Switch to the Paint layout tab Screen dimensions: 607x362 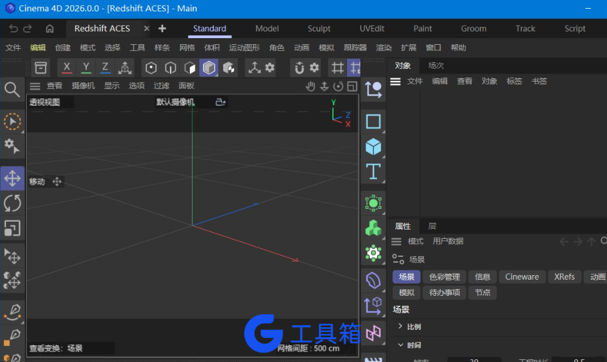pos(422,28)
